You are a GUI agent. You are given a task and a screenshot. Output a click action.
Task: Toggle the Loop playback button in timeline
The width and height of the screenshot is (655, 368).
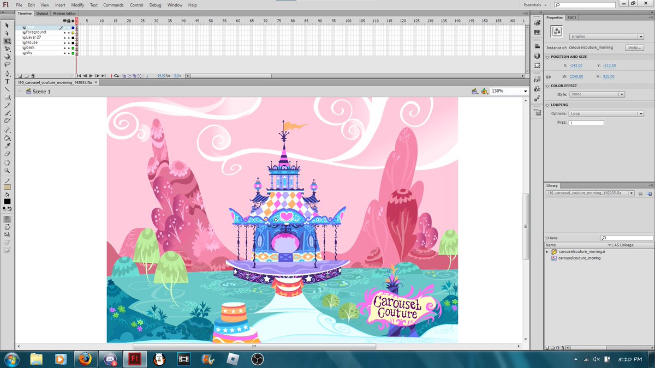(117, 76)
